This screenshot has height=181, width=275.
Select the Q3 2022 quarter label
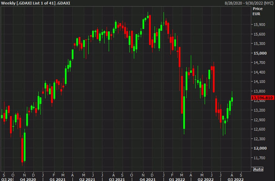tap(236, 179)
